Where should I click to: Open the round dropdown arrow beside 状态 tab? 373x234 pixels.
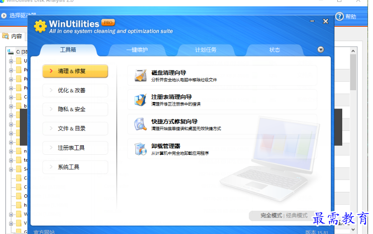pos(320,50)
